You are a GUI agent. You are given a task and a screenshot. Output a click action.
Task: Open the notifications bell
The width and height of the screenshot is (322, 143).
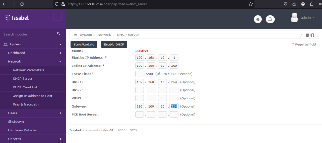[270, 19]
